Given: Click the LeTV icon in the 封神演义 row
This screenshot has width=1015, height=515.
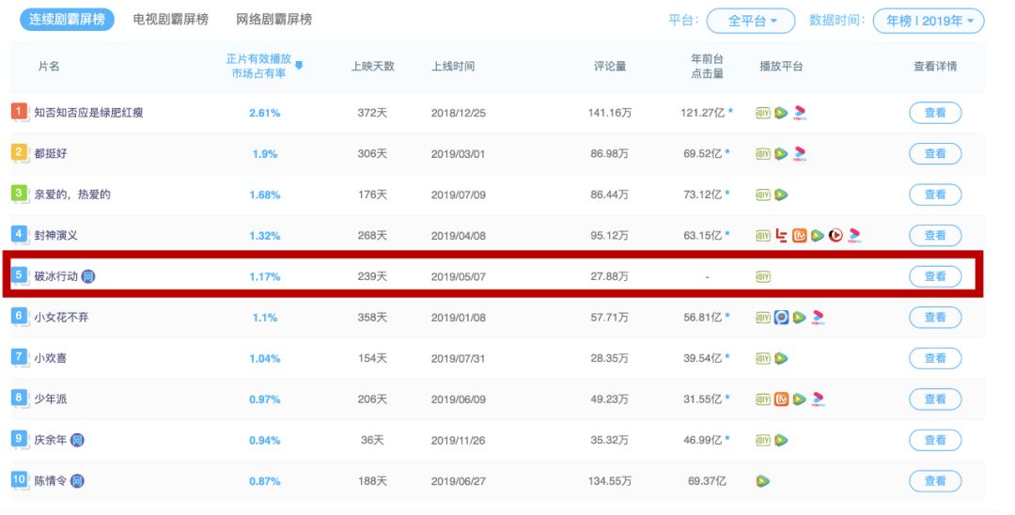Looking at the screenshot, I should (781, 236).
